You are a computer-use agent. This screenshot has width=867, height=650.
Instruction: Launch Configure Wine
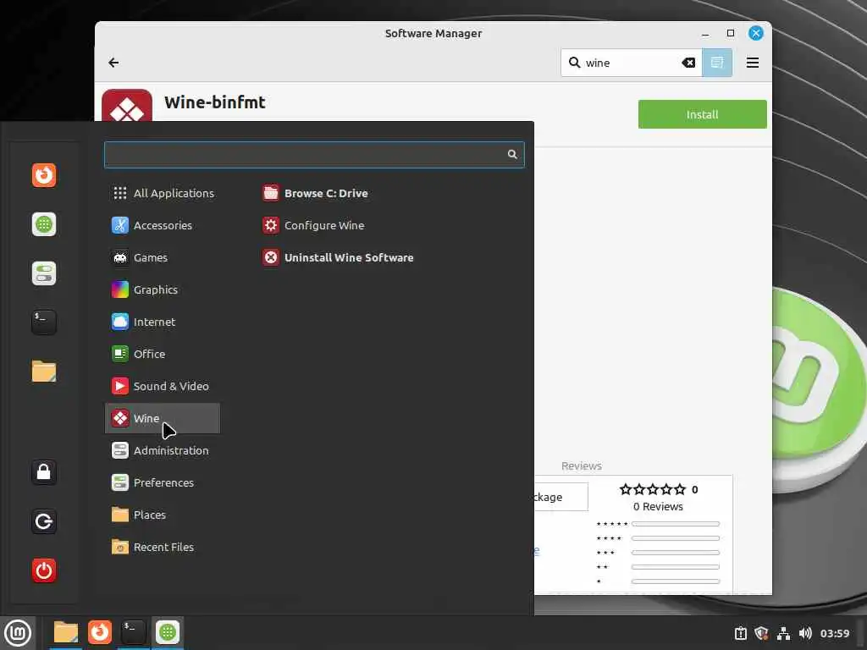point(313,225)
